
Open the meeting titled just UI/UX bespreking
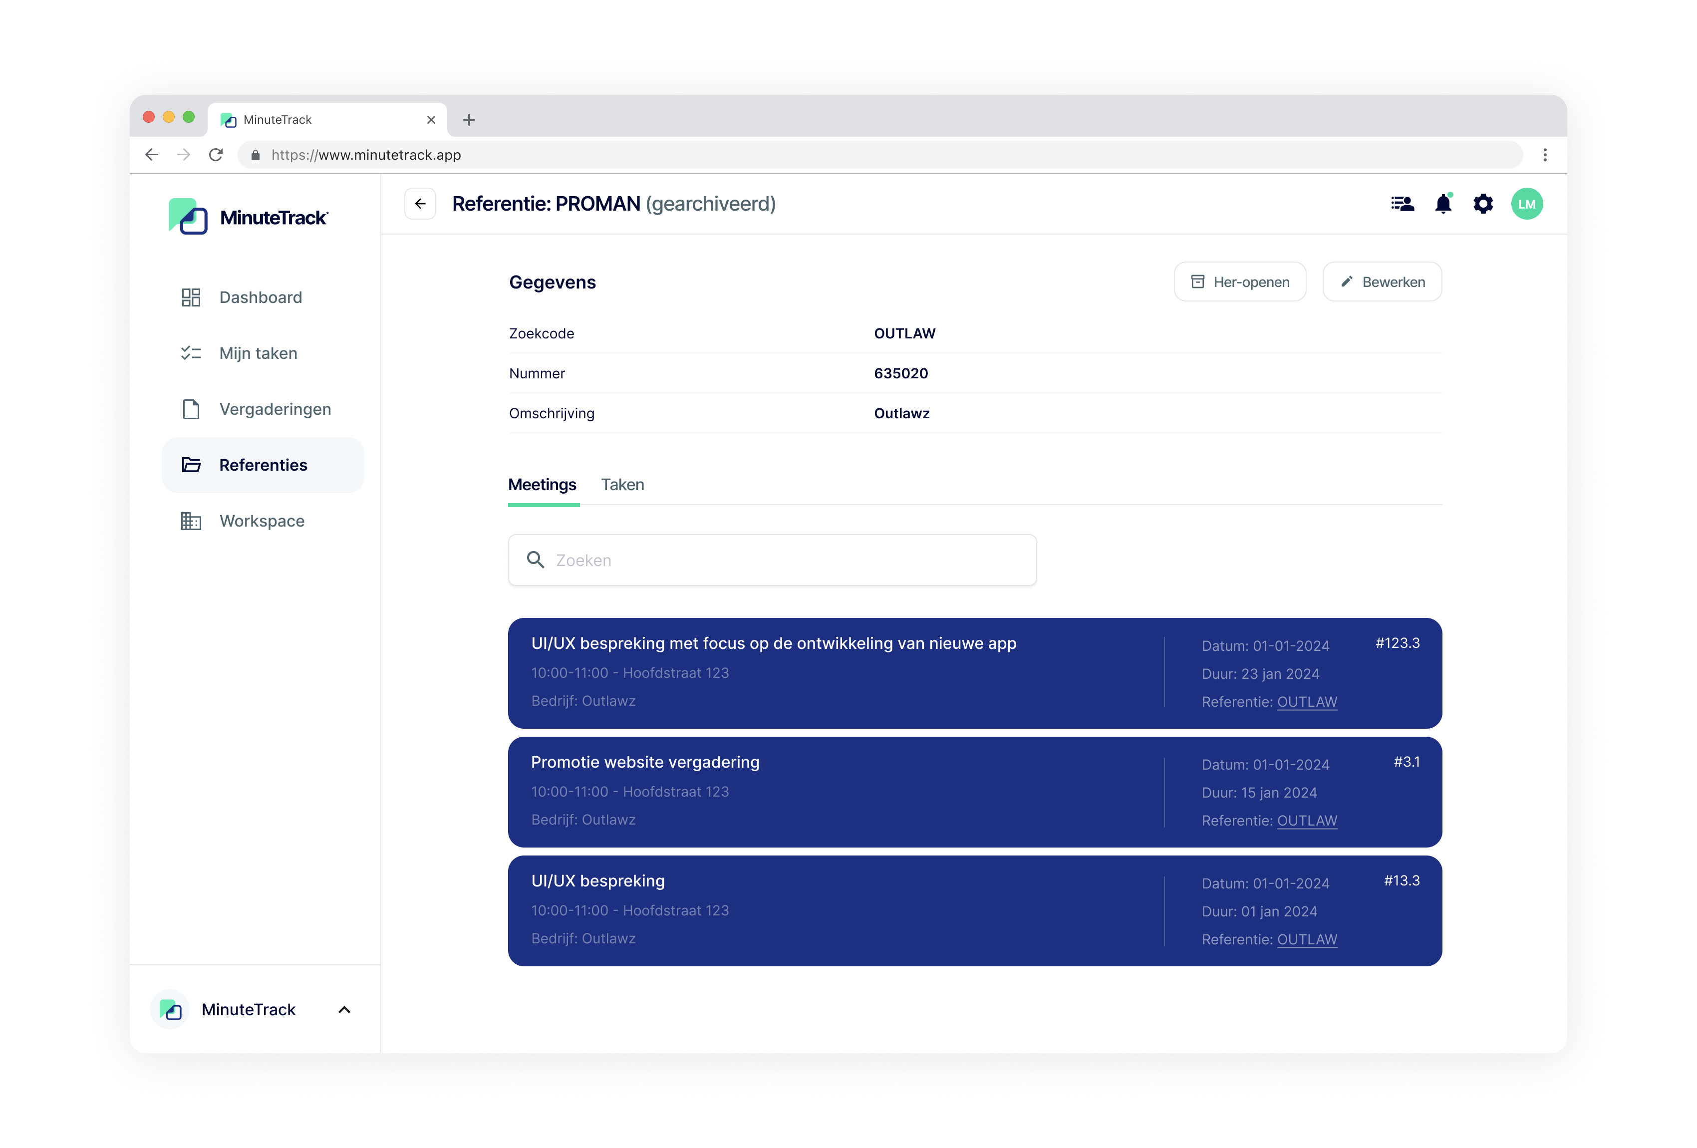975,911
